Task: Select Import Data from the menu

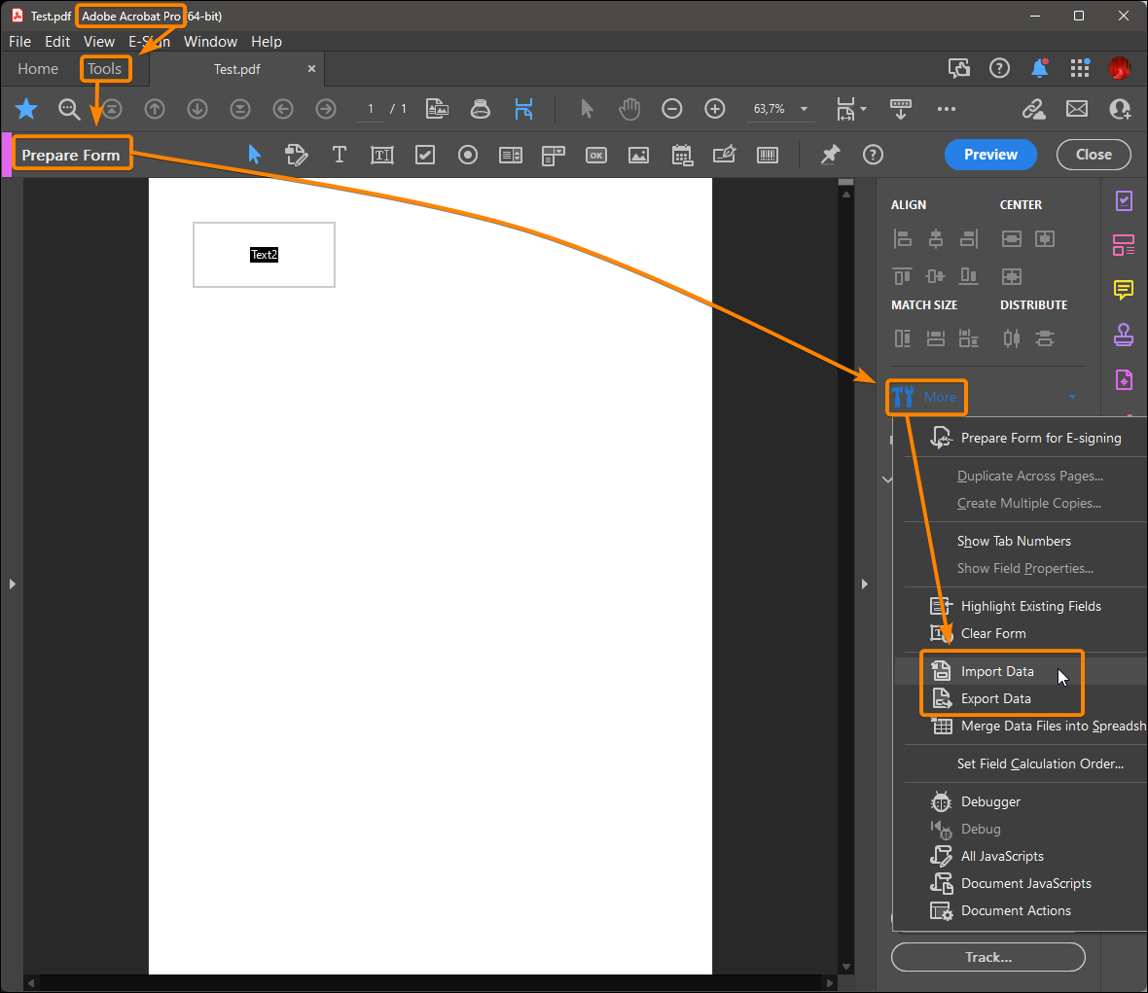Action: tap(996, 670)
